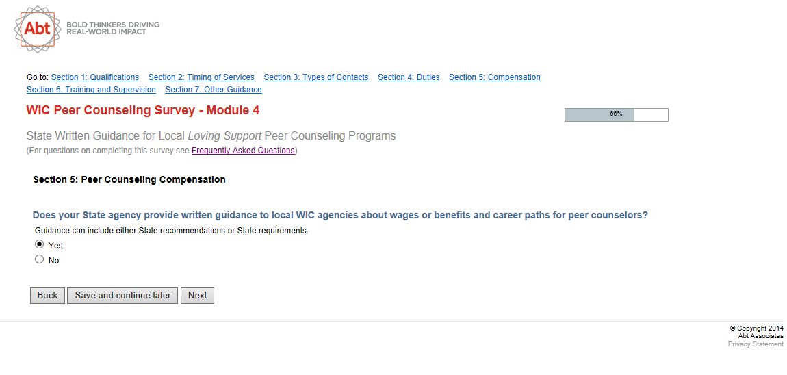Open Section 5: Compensation link
The image size is (787, 375).
click(494, 77)
